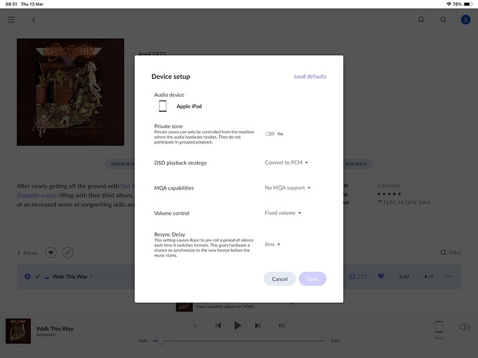
Task: Toggle the checkmark filter next to Focus
Action: (67, 253)
